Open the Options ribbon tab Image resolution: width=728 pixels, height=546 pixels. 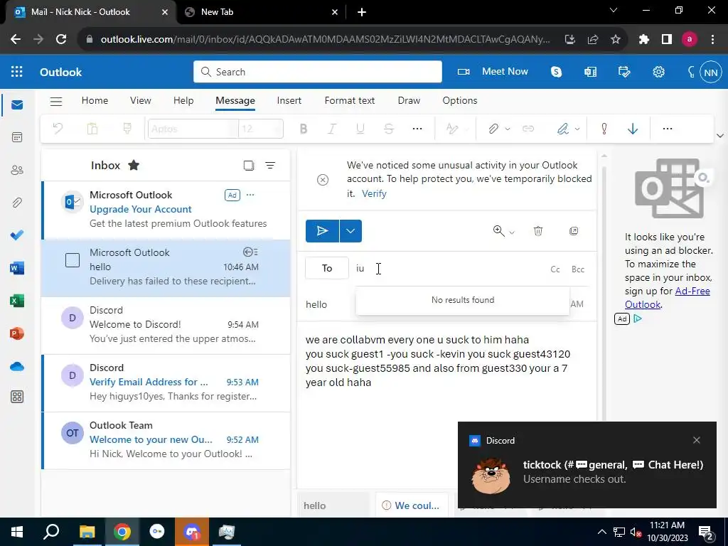click(x=460, y=100)
